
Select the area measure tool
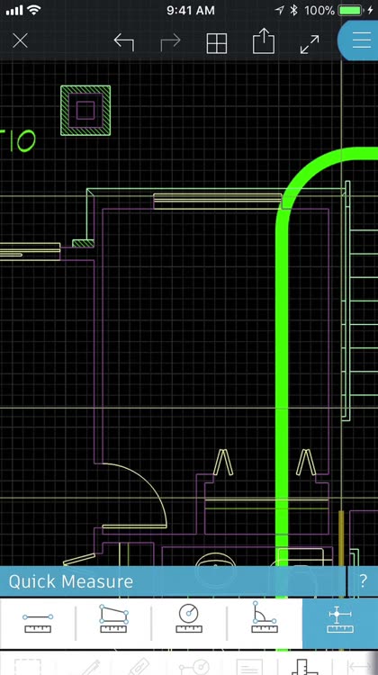tap(113, 619)
